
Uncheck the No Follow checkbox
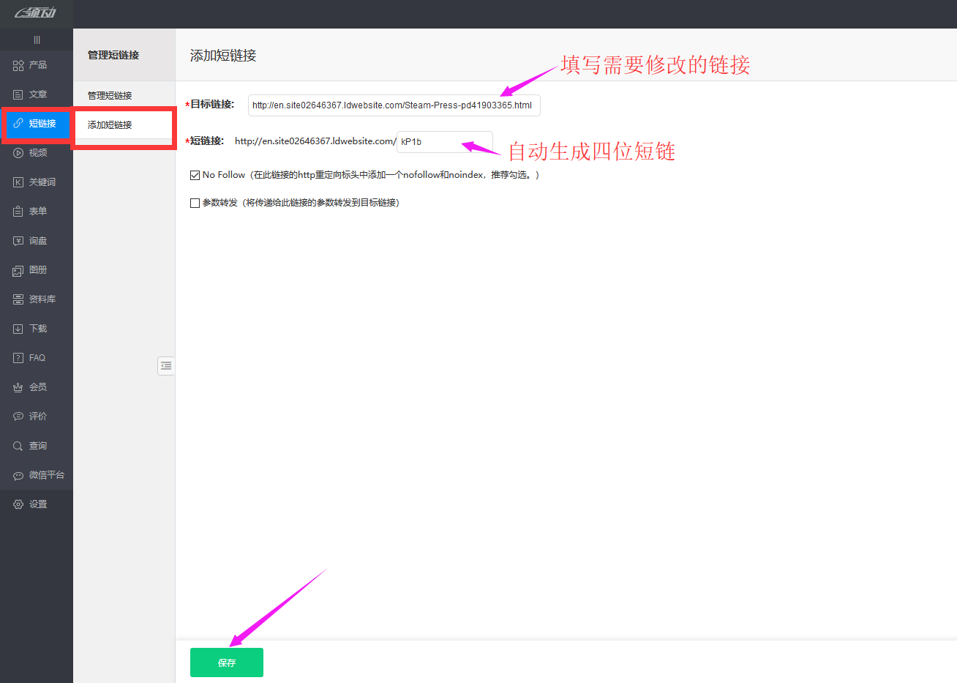pos(195,175)
